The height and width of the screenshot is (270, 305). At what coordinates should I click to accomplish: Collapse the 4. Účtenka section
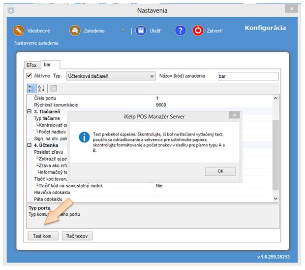pyautogui.click(x=29, y=145)
